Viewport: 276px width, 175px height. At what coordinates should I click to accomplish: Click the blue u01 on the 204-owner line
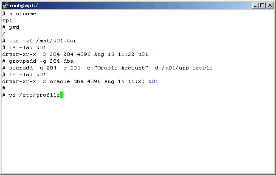pyautogui.click(x=143, y=54)
